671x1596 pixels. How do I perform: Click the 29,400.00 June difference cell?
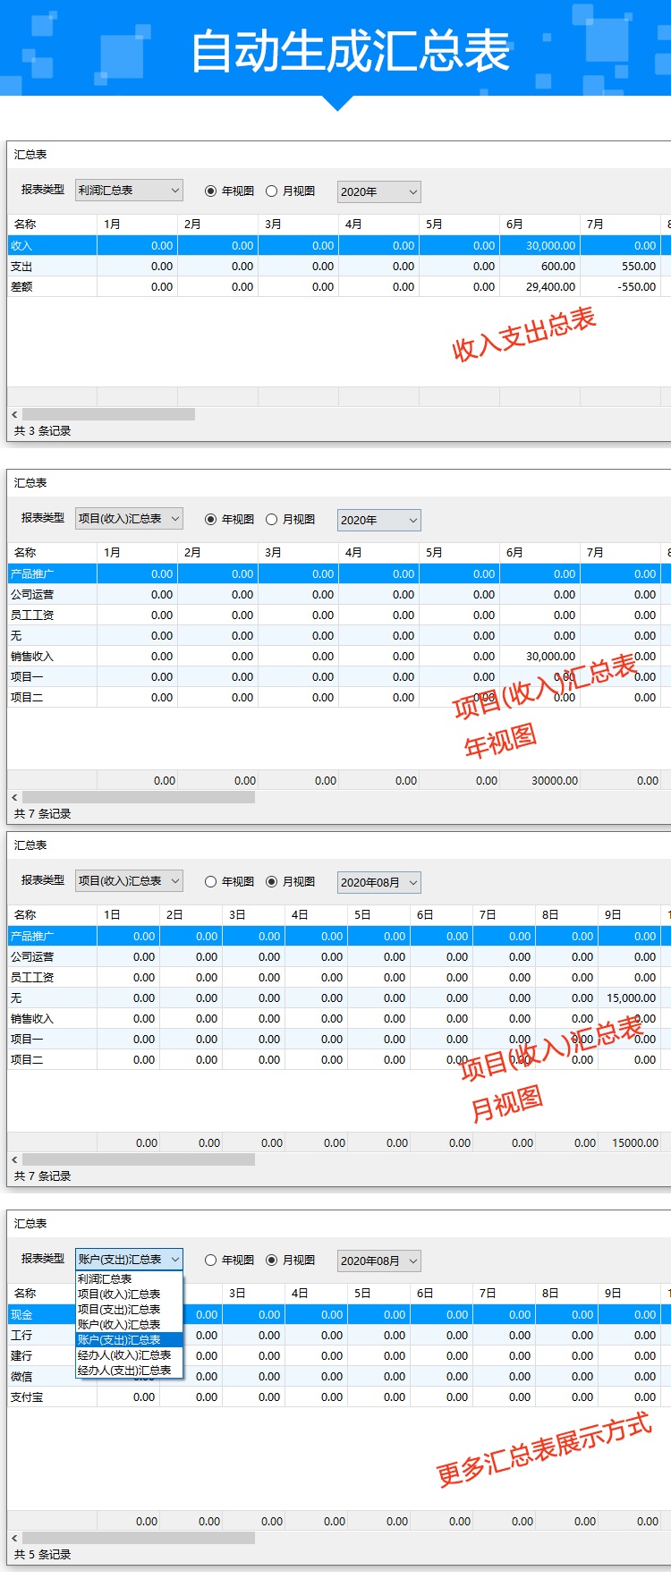click(539, 286)
